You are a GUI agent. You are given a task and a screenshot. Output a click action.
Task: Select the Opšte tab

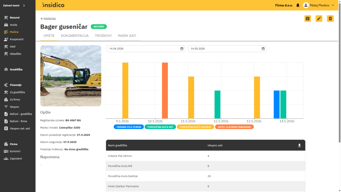click(x=49, y=36)
